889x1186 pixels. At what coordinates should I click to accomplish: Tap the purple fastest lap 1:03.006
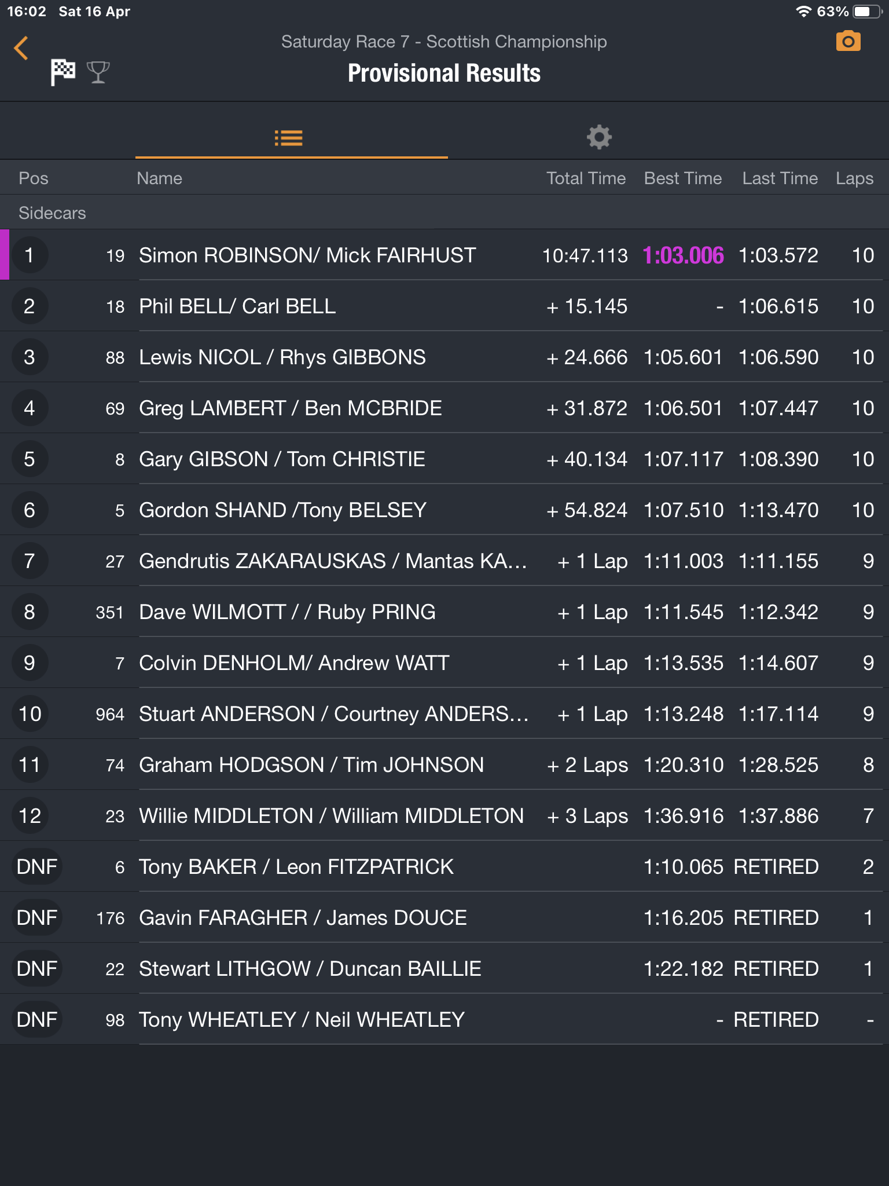coord(683,255)
